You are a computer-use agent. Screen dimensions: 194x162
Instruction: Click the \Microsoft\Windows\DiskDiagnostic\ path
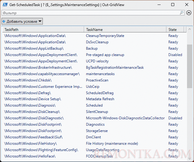coord(34,118)
